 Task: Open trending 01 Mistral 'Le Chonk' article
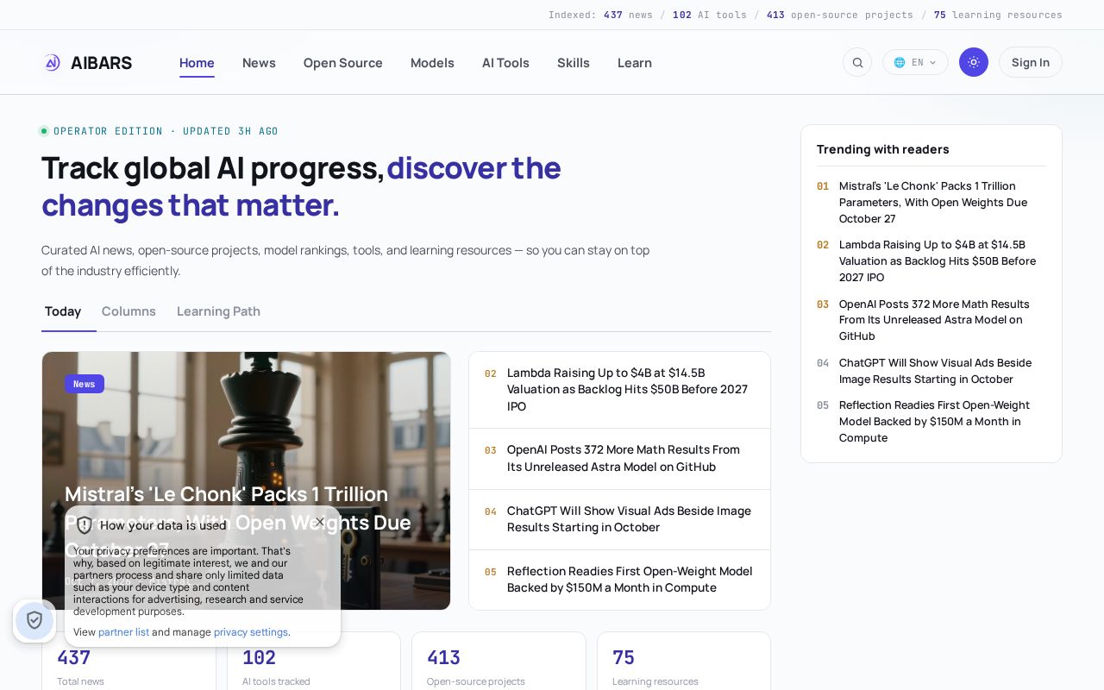click(931, 203)
